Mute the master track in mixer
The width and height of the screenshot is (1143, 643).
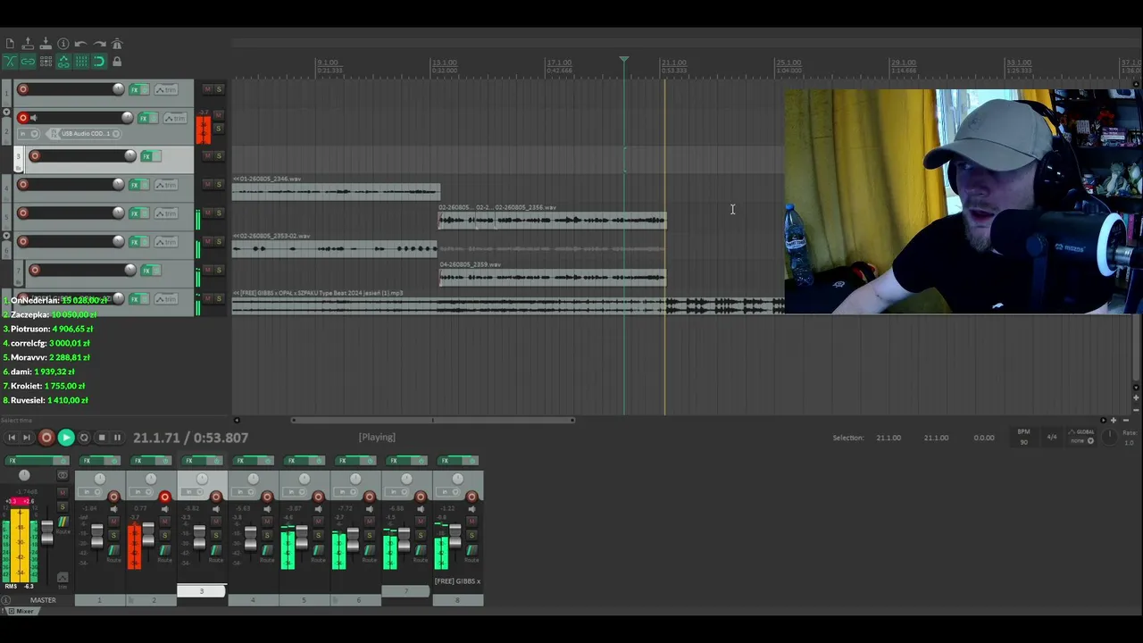click(62, 493)
